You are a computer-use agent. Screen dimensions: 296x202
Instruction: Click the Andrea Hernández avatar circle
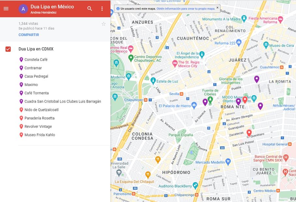[23, 9]
